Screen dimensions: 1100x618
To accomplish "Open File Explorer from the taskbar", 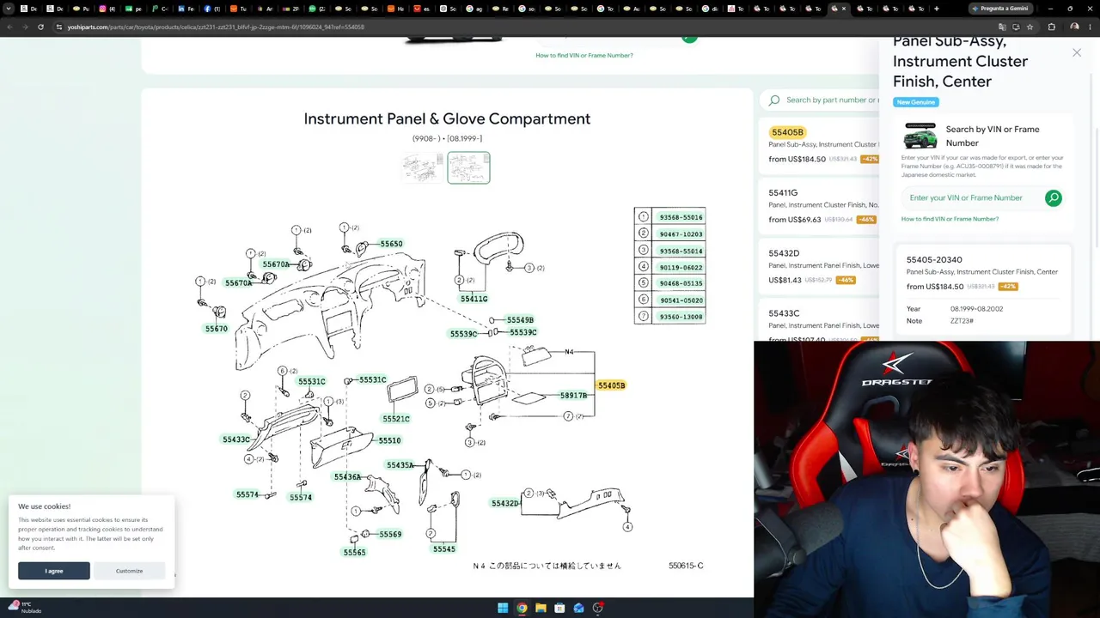I will (541, 609).
